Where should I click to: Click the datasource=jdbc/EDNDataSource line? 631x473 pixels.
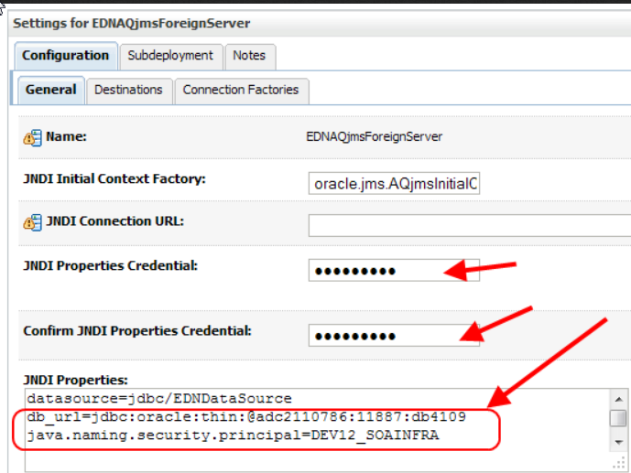[159, 399]
